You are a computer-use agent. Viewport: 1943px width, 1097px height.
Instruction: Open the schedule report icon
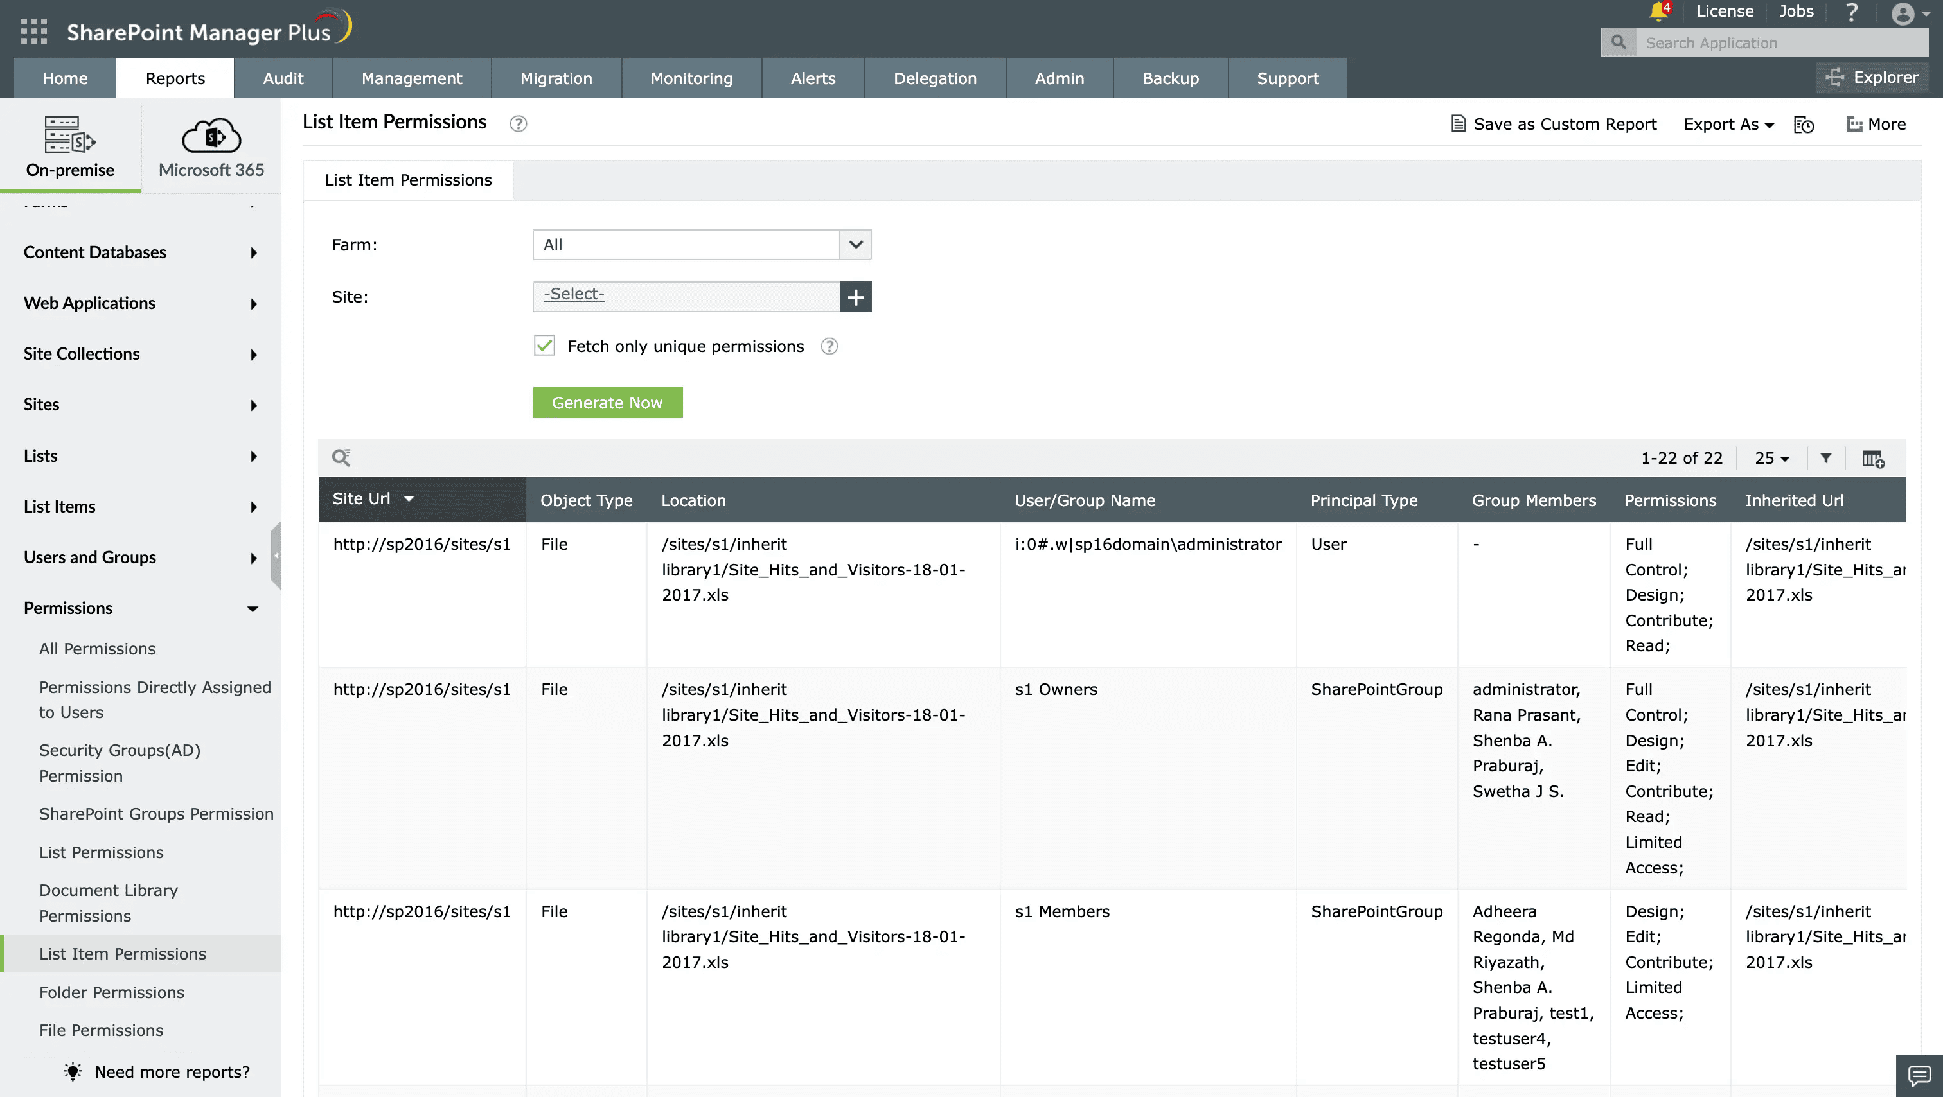[1804, 125]
